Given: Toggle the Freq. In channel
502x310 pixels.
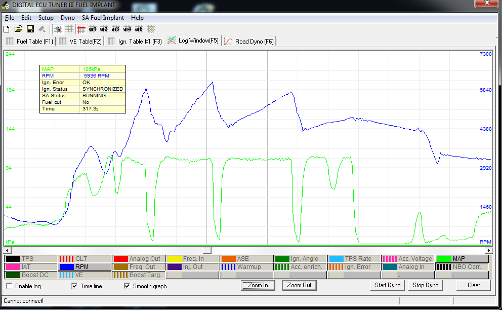Looking at the screenshot, I should pos(192,259).
